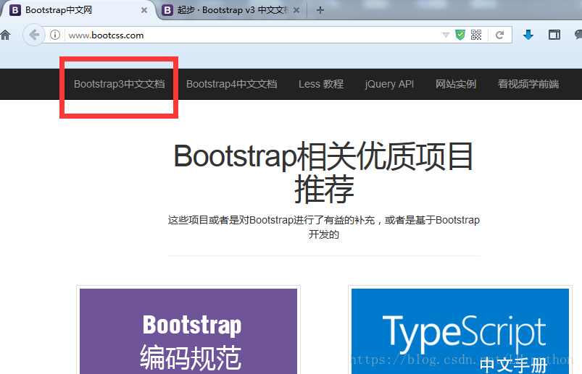Open the jQuery API nav link
Viewport: 582px width, 374px height.
(x=389, y=84)
